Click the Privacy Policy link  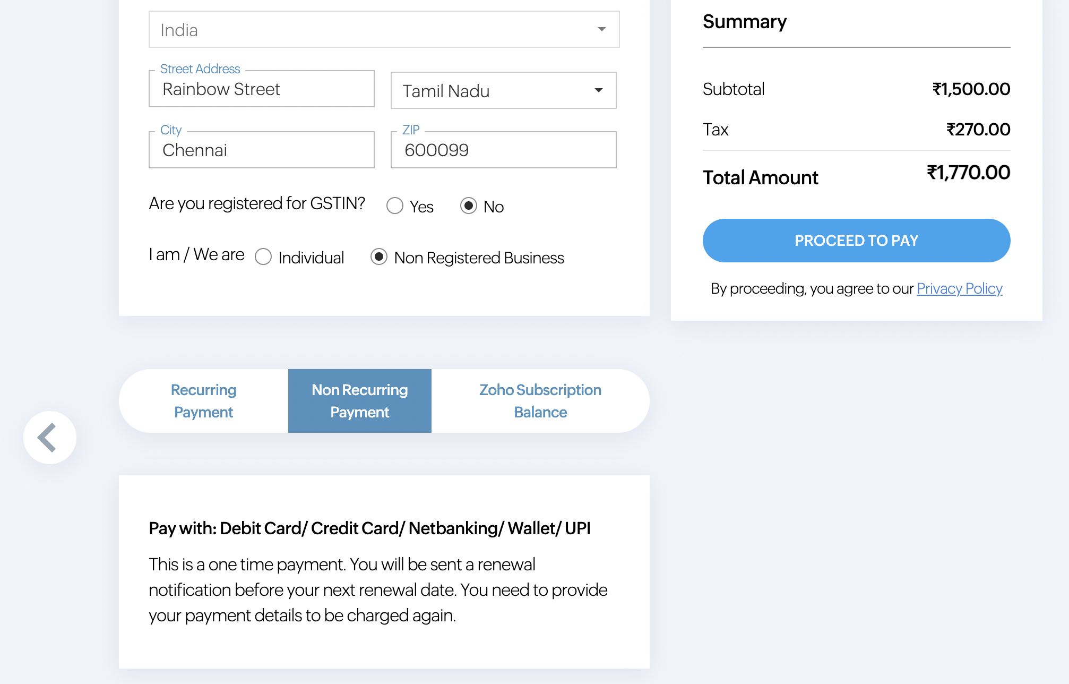coord(960,287)
